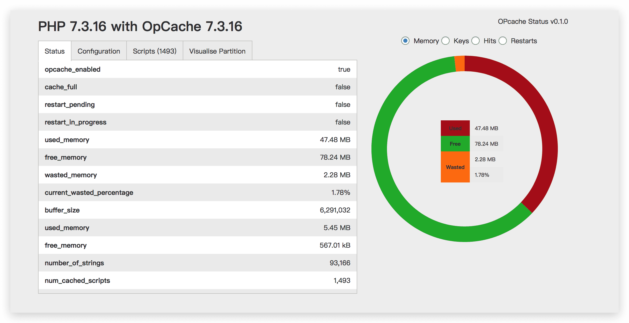
Task: Select the Restarts radio button
Action: (503, 41)
